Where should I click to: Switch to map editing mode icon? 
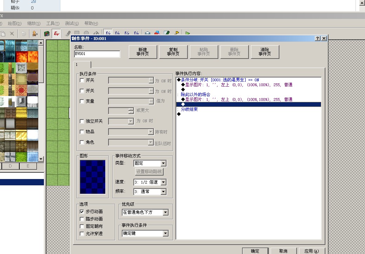point(47,34)
